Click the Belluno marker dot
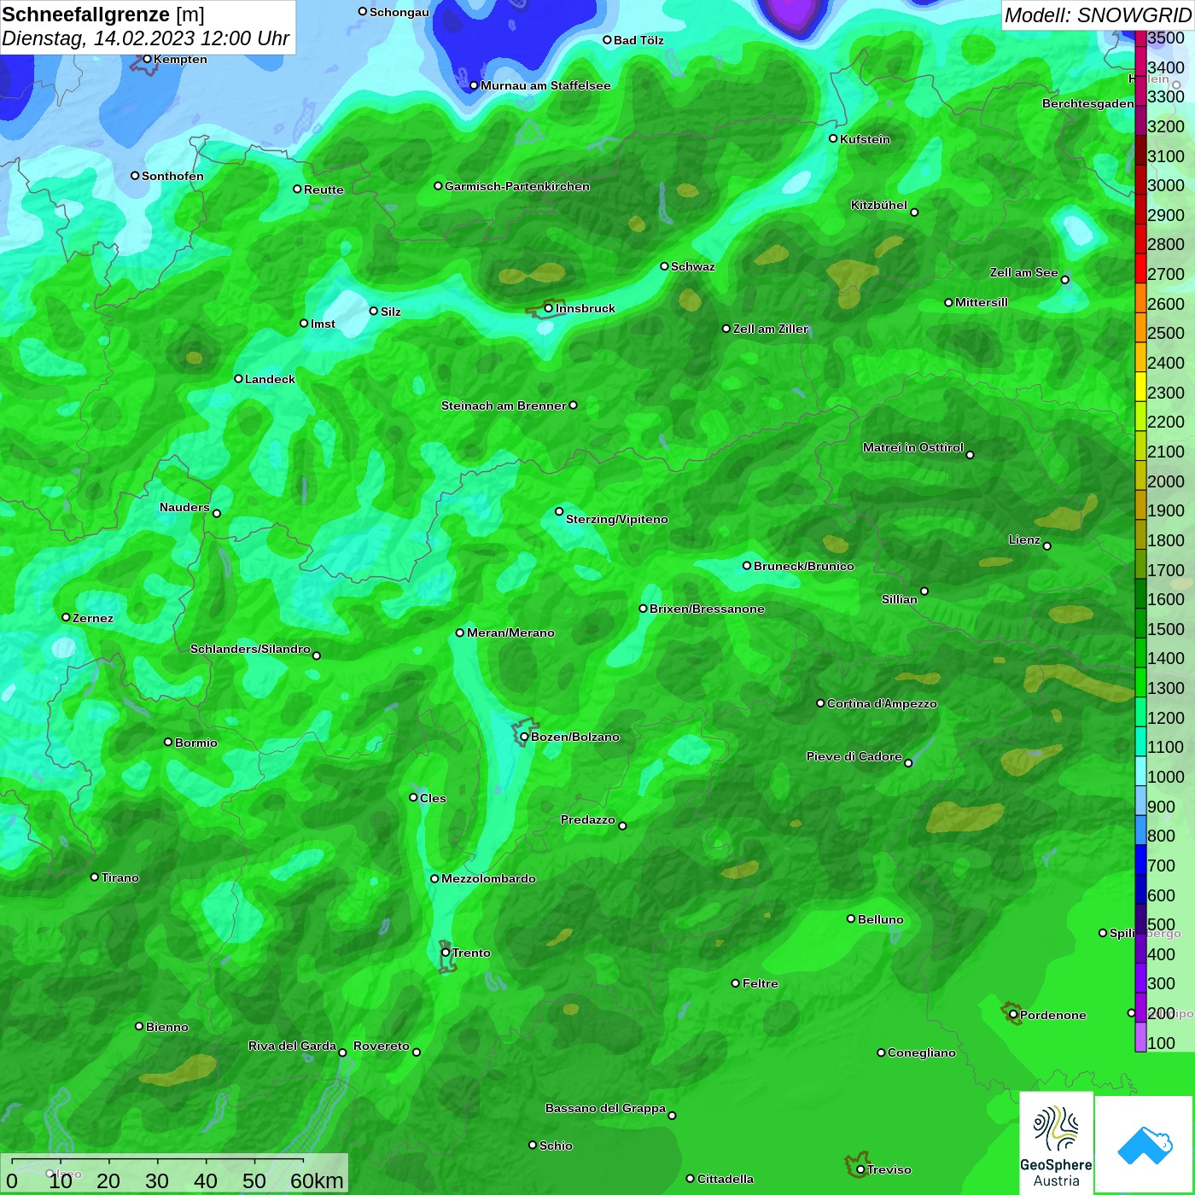The width and height of the screenshot is (1195, 1195). point(851,918)
